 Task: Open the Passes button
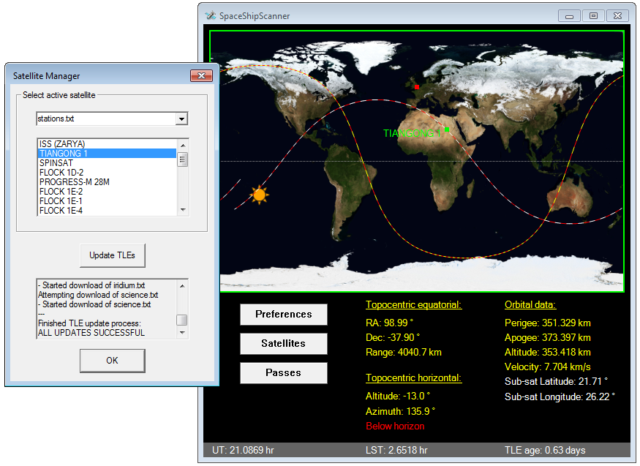(284, 373)
